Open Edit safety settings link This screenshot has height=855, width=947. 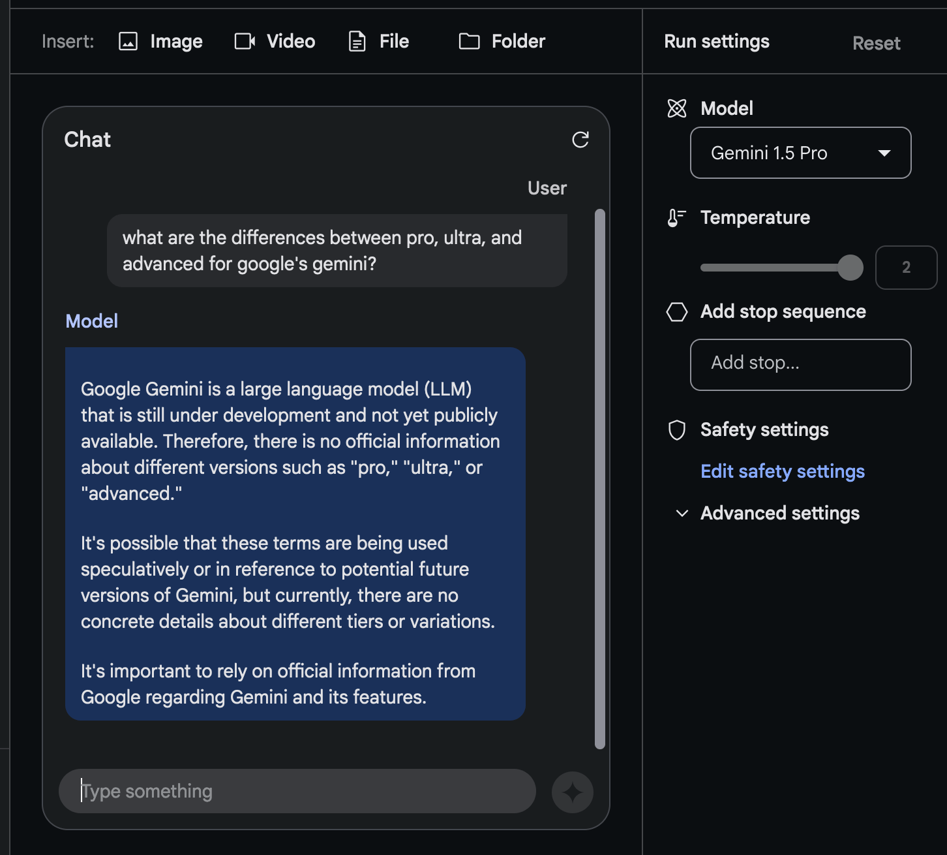(783, 471)
